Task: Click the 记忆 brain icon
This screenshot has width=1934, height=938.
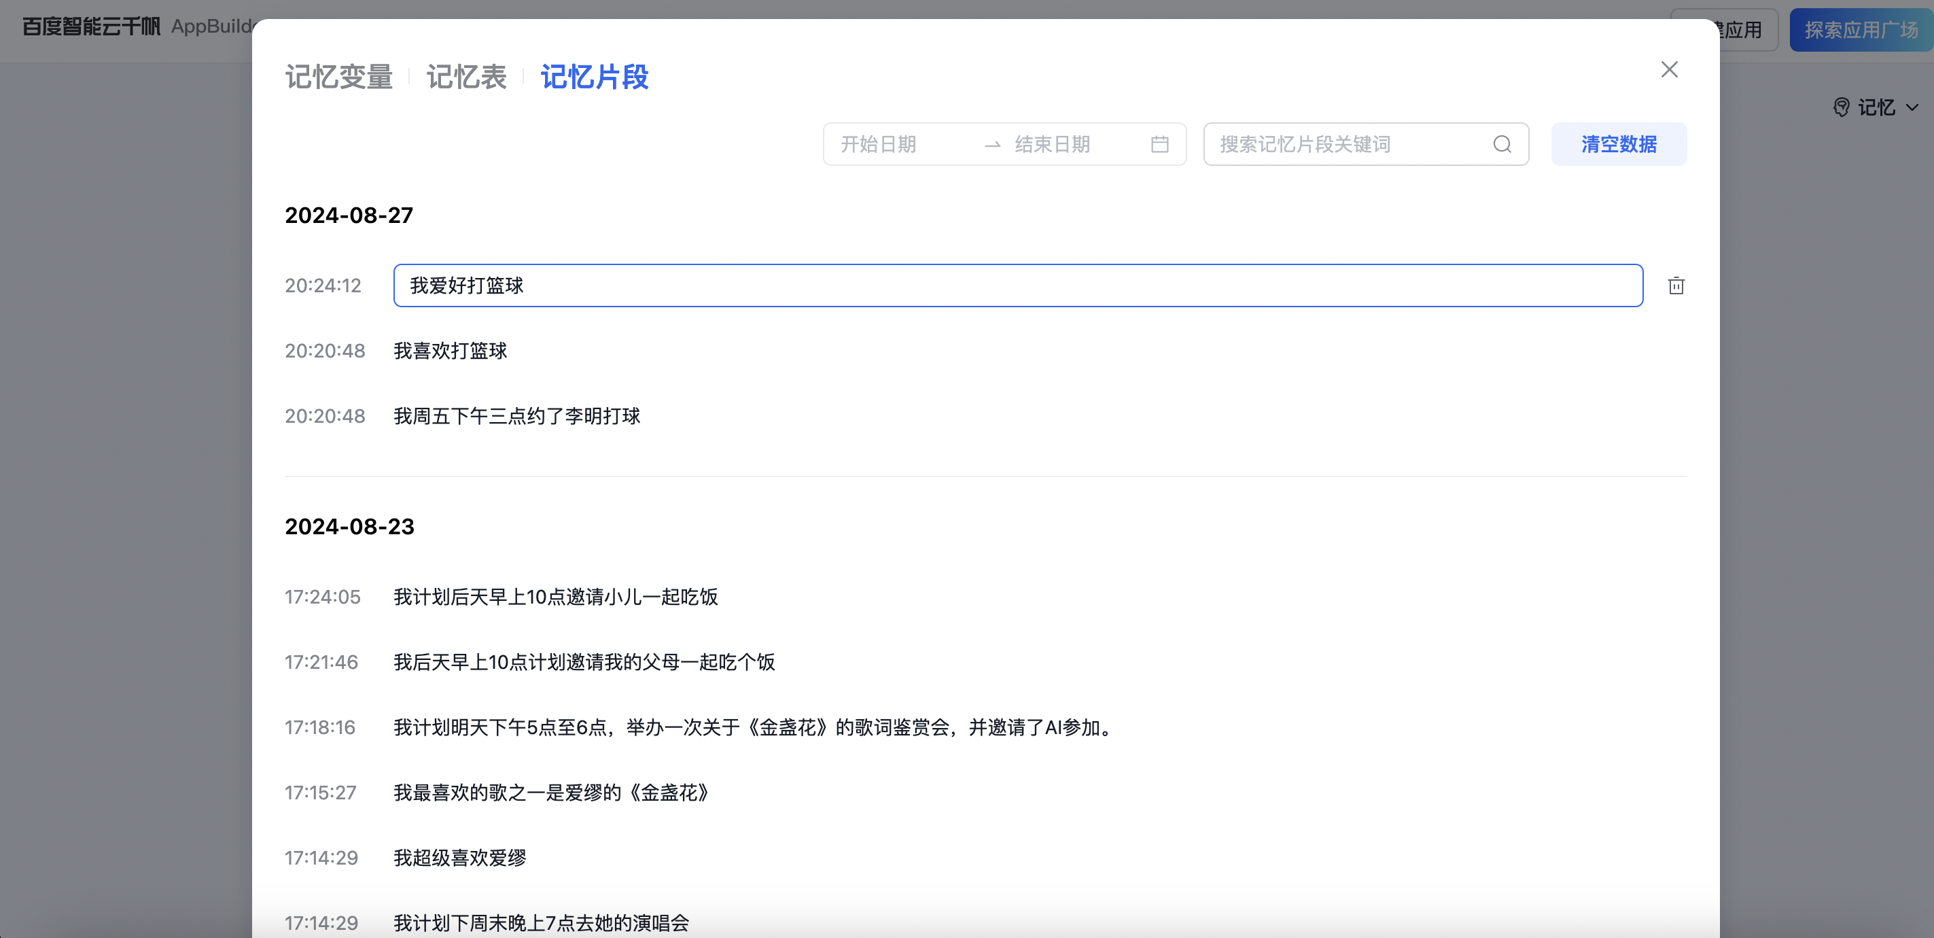Action: pos(1841,107)
